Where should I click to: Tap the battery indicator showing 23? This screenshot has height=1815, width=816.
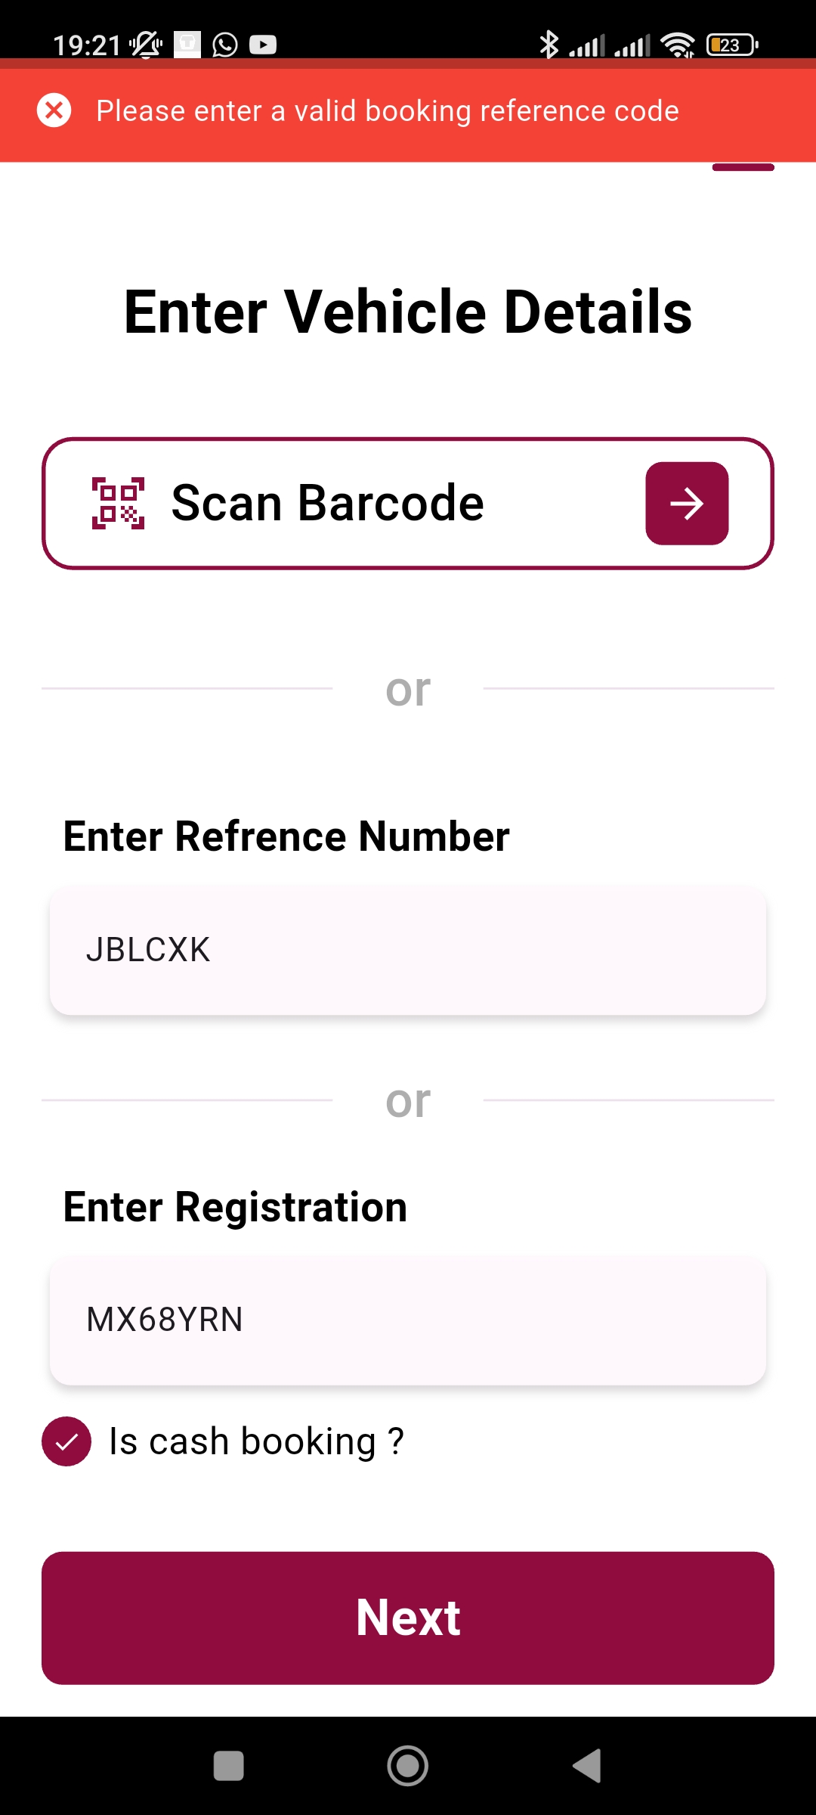(732, 45)
